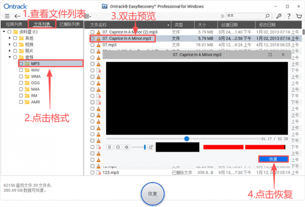Click the round 恢复 button at bottom
The width and height of the screenshot is (305, 207).
[x=152, y=194]
